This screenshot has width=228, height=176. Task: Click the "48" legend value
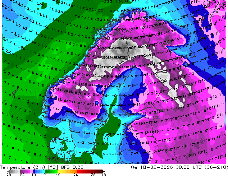[104, 175]
